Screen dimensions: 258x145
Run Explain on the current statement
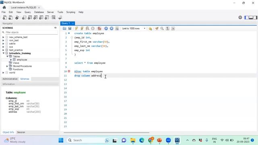[x=87, y=29]
